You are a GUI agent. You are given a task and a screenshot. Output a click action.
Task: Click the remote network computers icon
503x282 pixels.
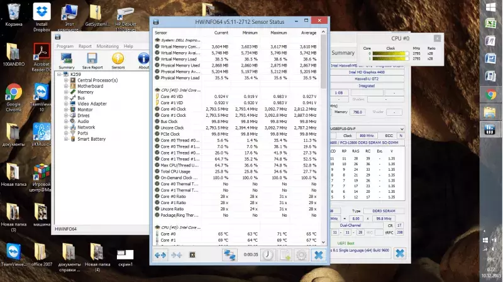click(x=229, y=255)
